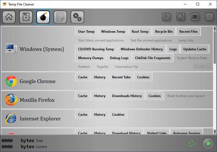Screen dimensions: 217x152
Task: Click the Internet Explorer section title
Action: [40, 119]
